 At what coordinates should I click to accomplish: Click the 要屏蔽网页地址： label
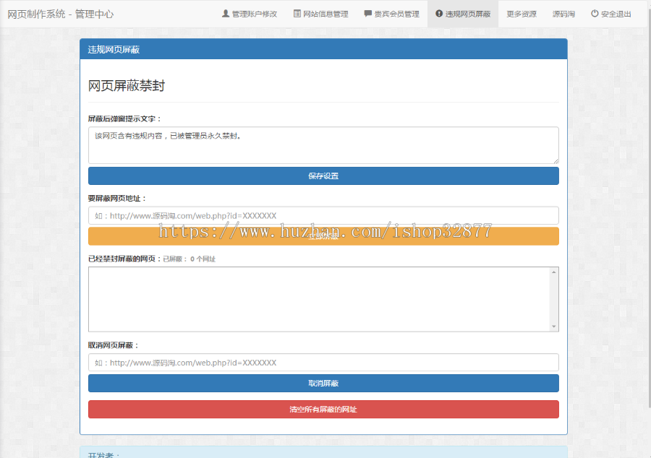117,199
